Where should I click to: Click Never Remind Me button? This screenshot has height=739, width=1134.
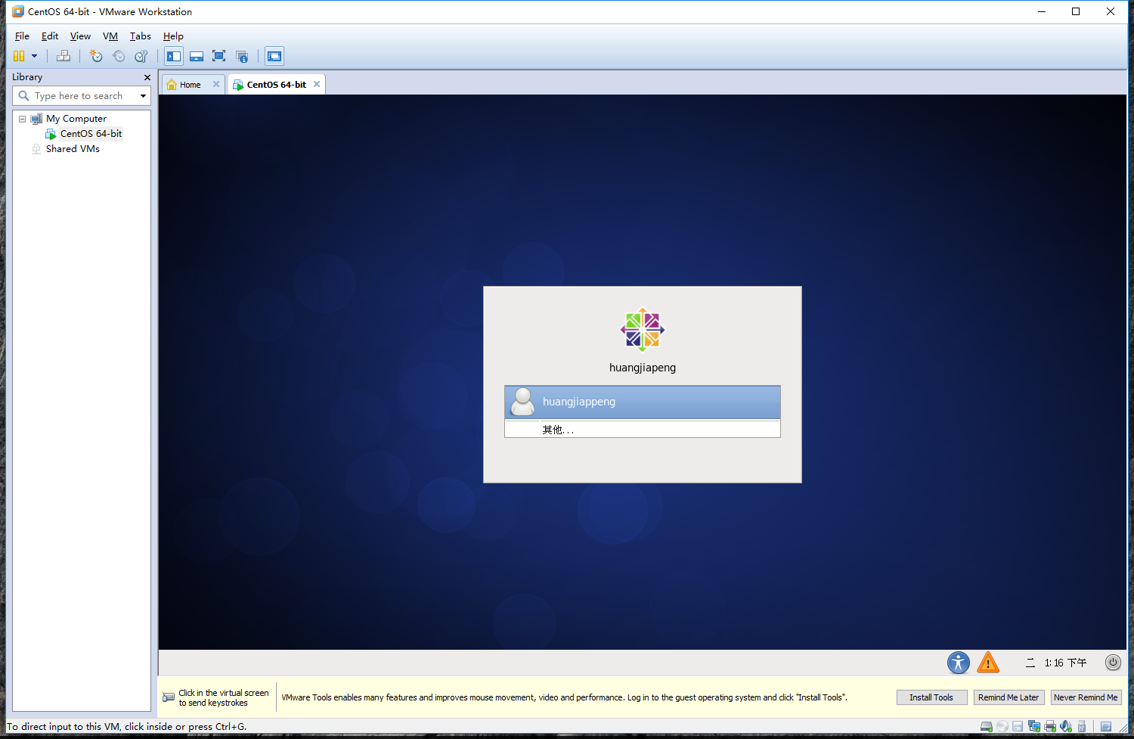(x=1086, y=697)
